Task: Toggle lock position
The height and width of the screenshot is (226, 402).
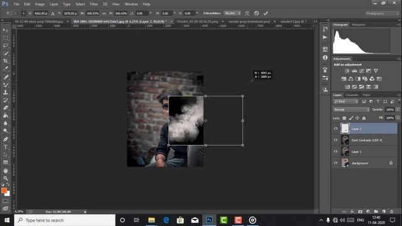Action: 357,118
